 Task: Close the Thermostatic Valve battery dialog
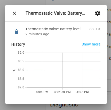[x=14, y=13]
